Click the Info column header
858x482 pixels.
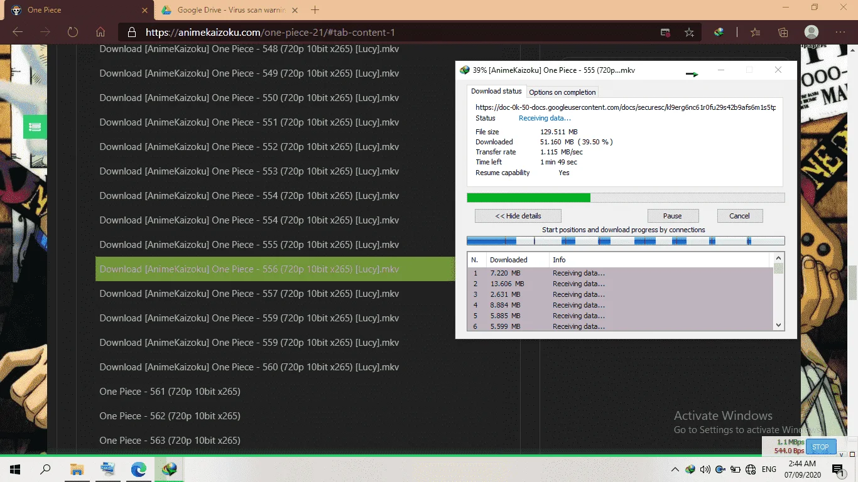tap(658, 260)
